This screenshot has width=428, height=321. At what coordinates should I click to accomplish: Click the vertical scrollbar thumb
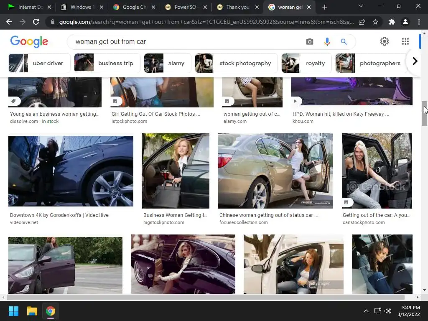coord(424,113)
